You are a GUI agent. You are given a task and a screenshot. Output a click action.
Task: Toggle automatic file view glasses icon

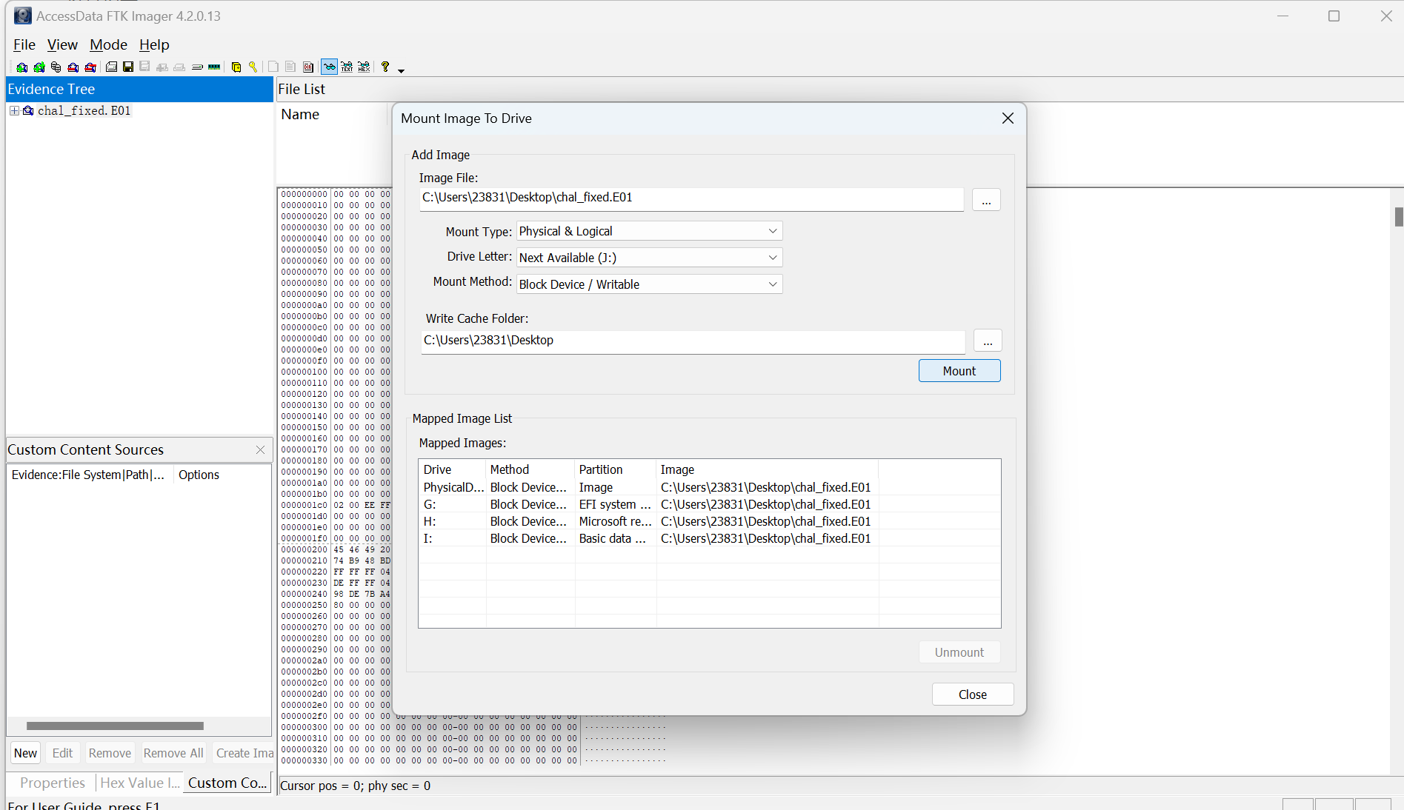[x=329, y=67]
